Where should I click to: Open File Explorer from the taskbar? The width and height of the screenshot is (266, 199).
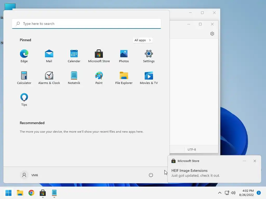(20, 193)
